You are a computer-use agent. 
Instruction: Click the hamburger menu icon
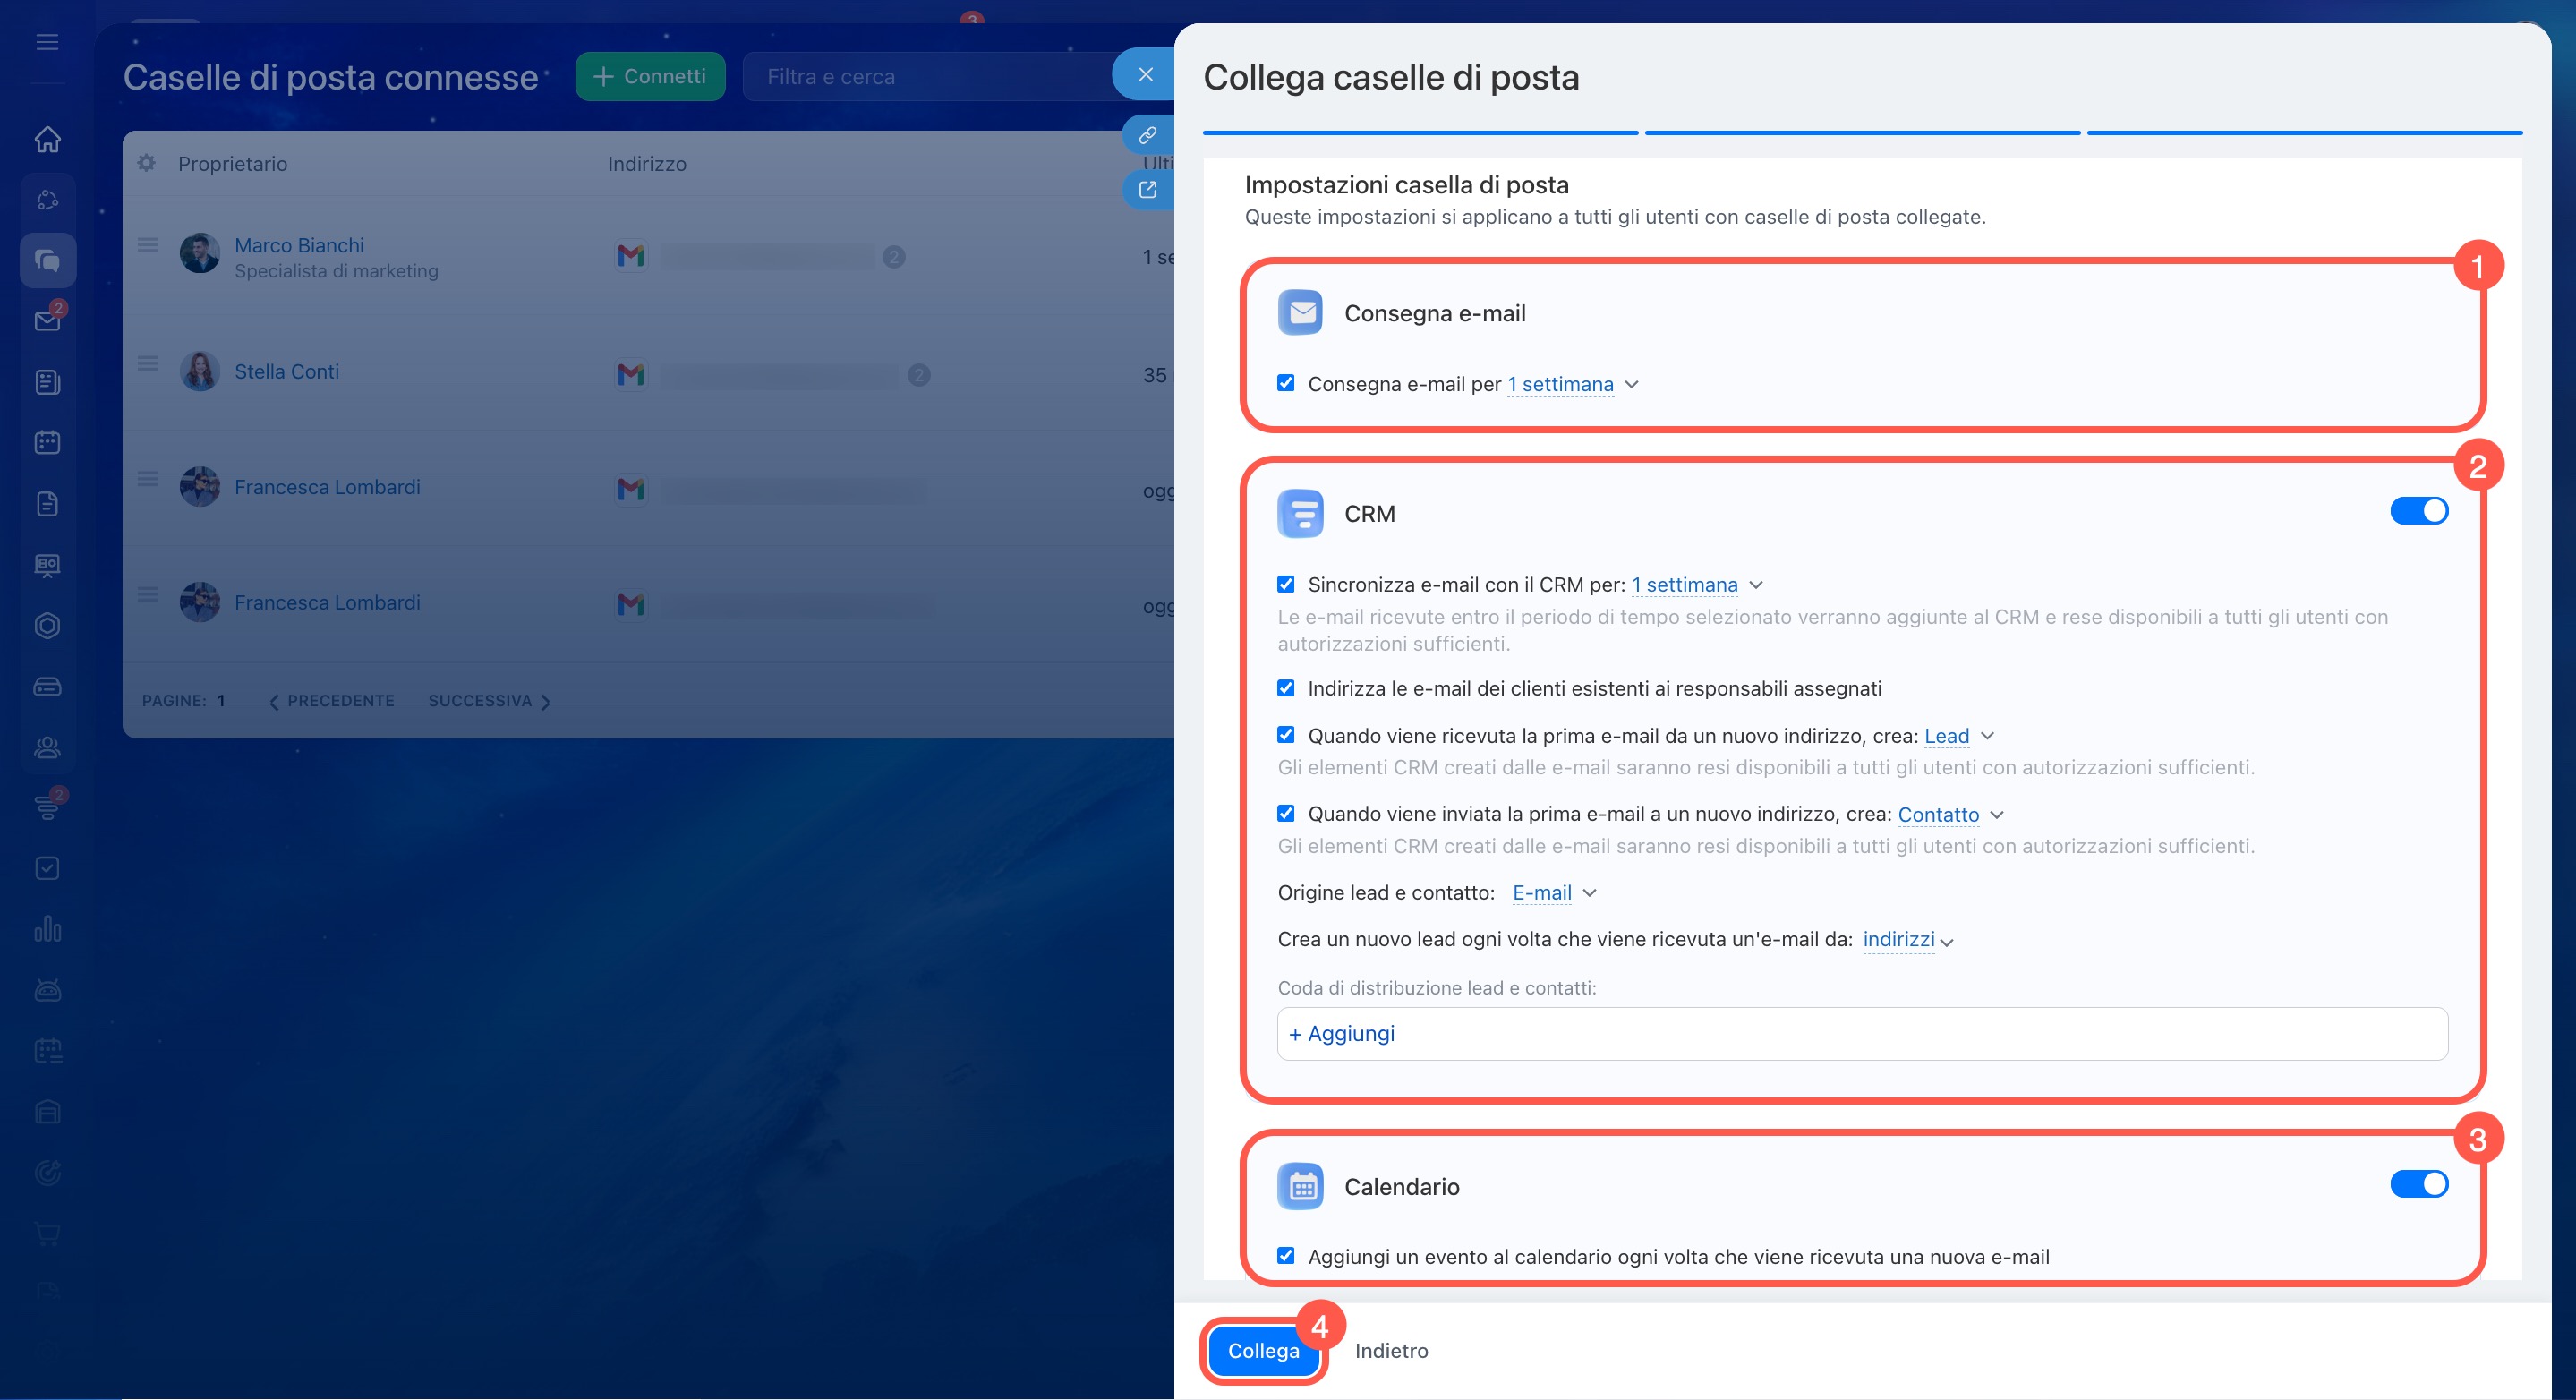(x=47, y=42)
